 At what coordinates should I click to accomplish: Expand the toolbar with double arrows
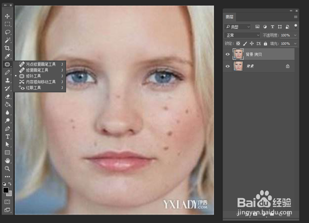point(5,5)
